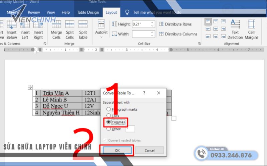The image size is (267, 166).
Task: Select Align Top Right icon
Action: [x=223, y=22]
